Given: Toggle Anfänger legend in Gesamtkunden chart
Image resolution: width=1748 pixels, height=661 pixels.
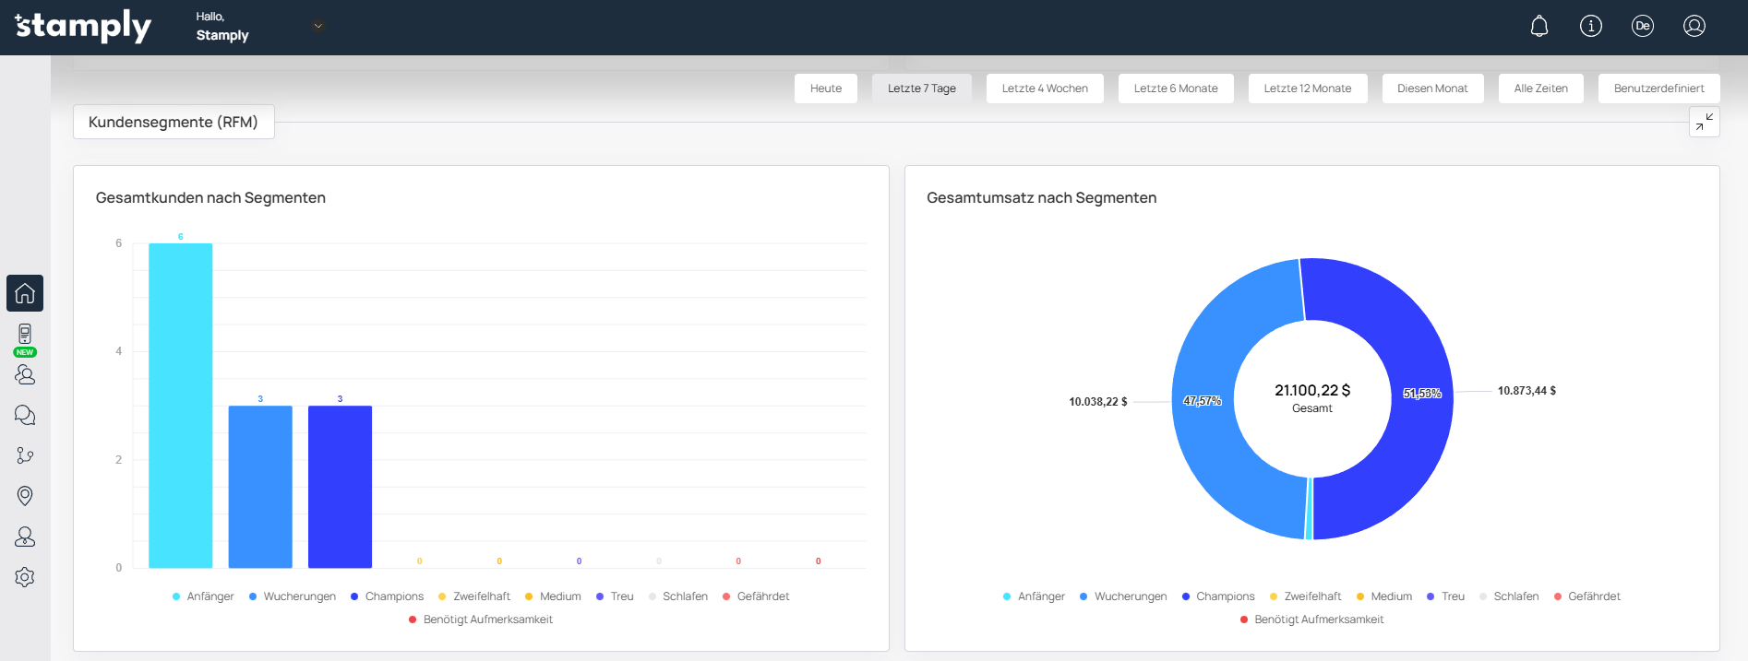Looking at the screenshot, I should point(203,596).
